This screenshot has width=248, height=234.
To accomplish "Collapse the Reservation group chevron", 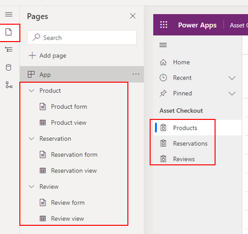I will (31, 139).
